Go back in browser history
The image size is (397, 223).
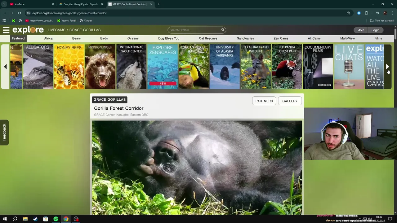click(4, 13)
